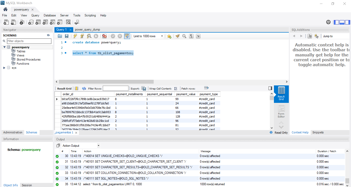Create a new schema icon
This screenshot has width=351, height=187.
(31, 22)
